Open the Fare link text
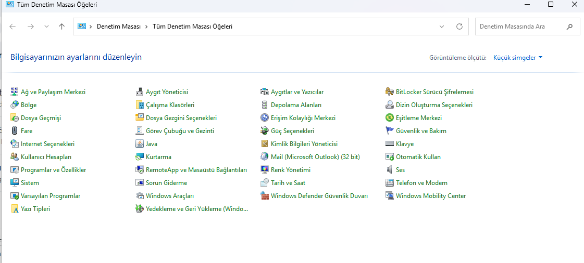This screenshot has height=263, width=584. pyautogui.click(x=27, y=131)
